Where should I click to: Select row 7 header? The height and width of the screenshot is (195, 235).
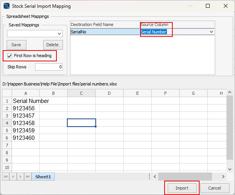click(x=7, y=145)
